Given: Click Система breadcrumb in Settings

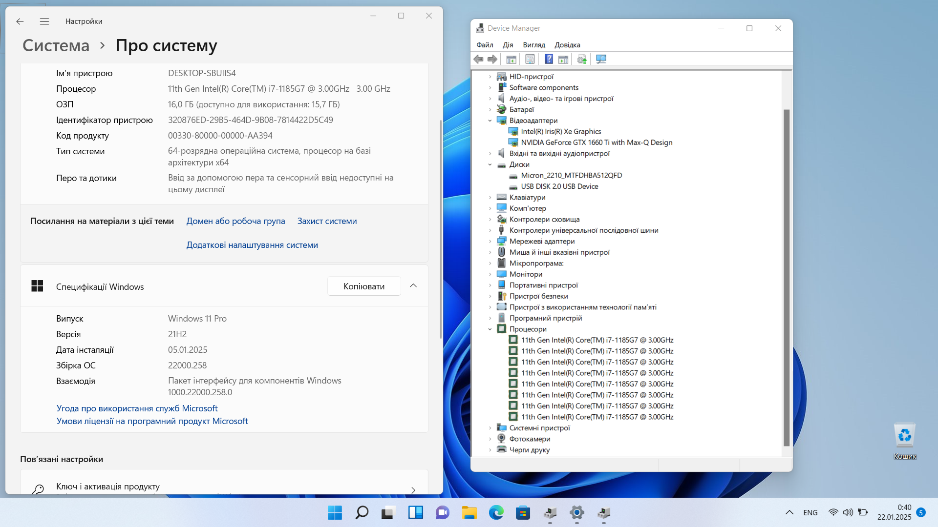Looking at the screenshot, I should pos(56,45).
